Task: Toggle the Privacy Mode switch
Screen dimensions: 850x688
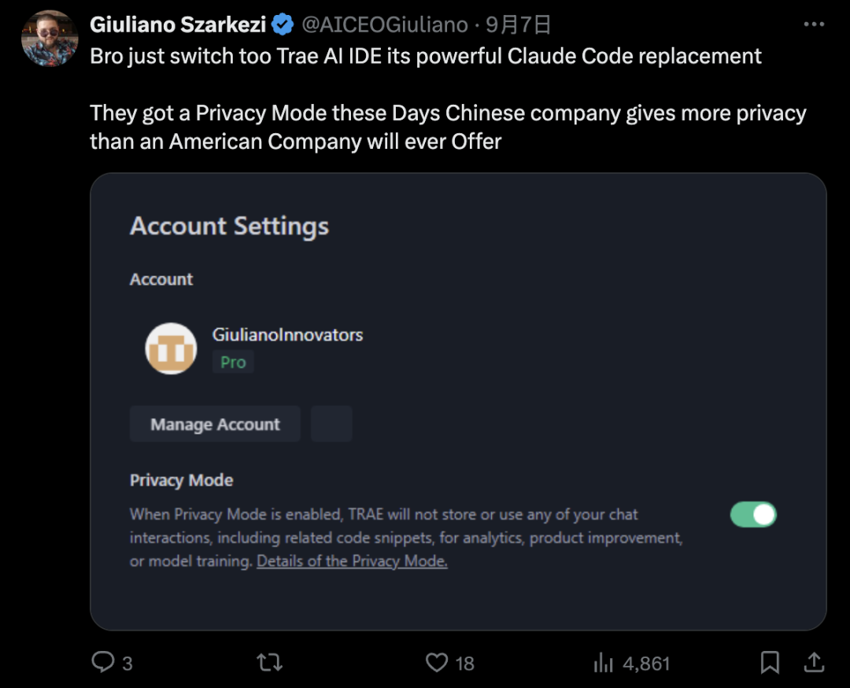Action: [753, 515]
